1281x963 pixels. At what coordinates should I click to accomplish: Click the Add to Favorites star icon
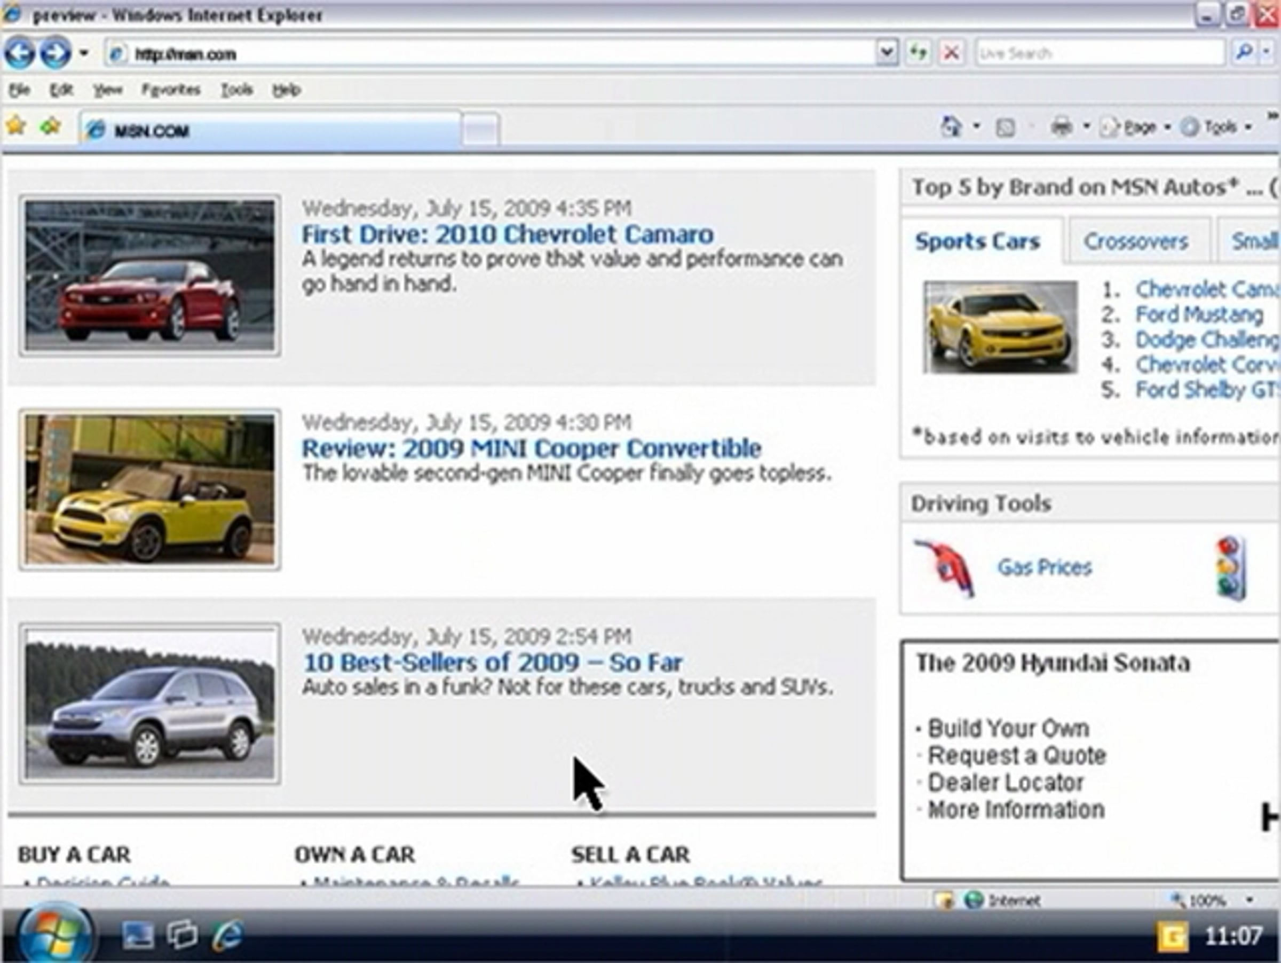click(x=51, y=125)
